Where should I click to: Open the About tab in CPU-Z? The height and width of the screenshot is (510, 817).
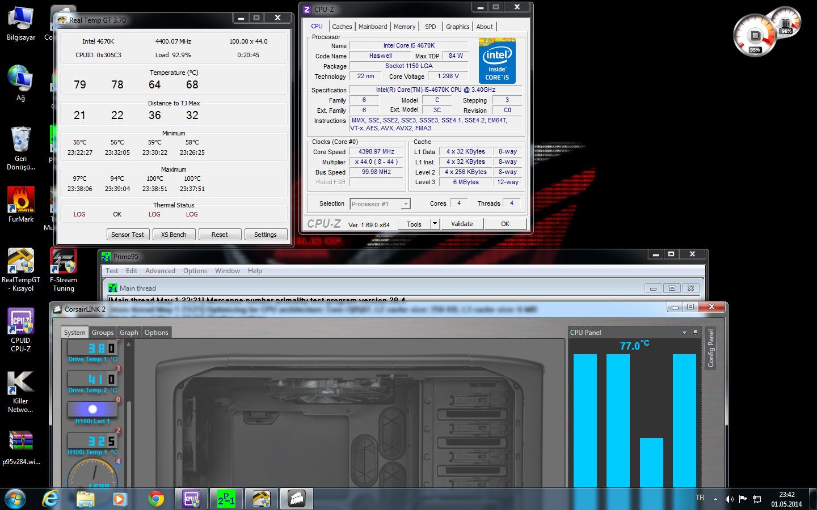click(x=485, y=27)
